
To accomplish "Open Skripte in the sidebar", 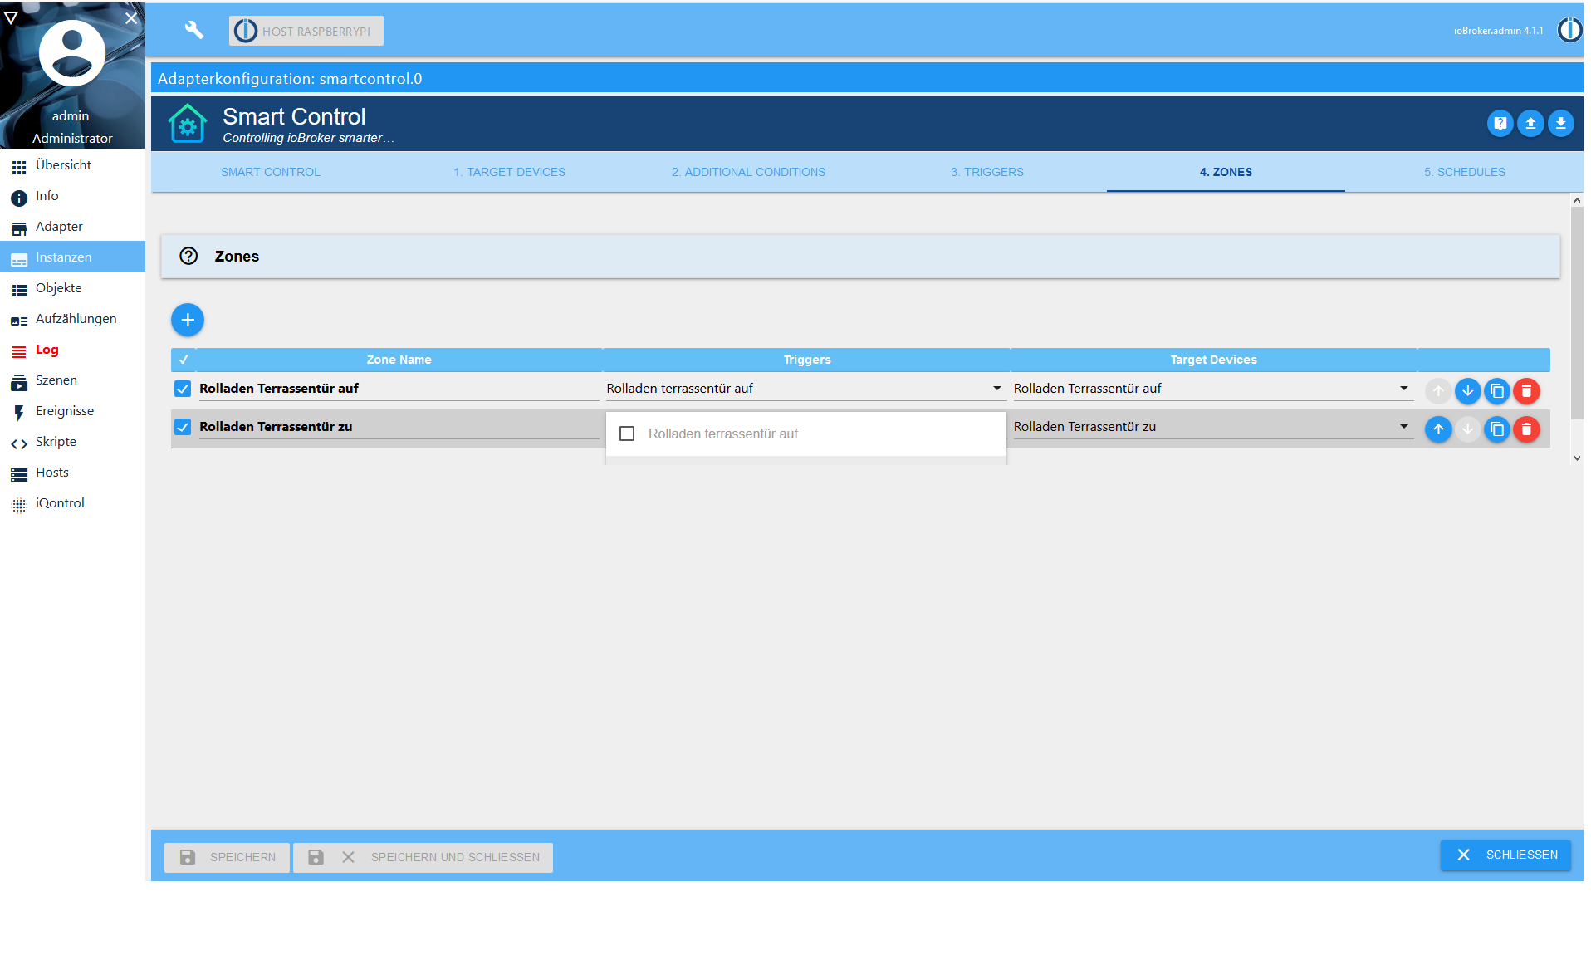I will coord(73,442).
